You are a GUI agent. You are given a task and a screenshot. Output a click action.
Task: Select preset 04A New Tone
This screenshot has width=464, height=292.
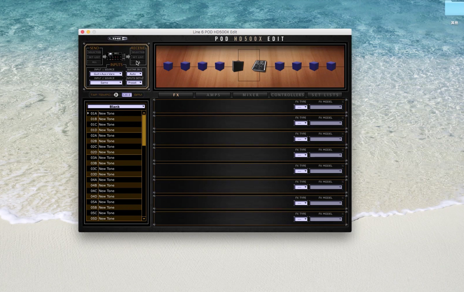pos(114,180)
